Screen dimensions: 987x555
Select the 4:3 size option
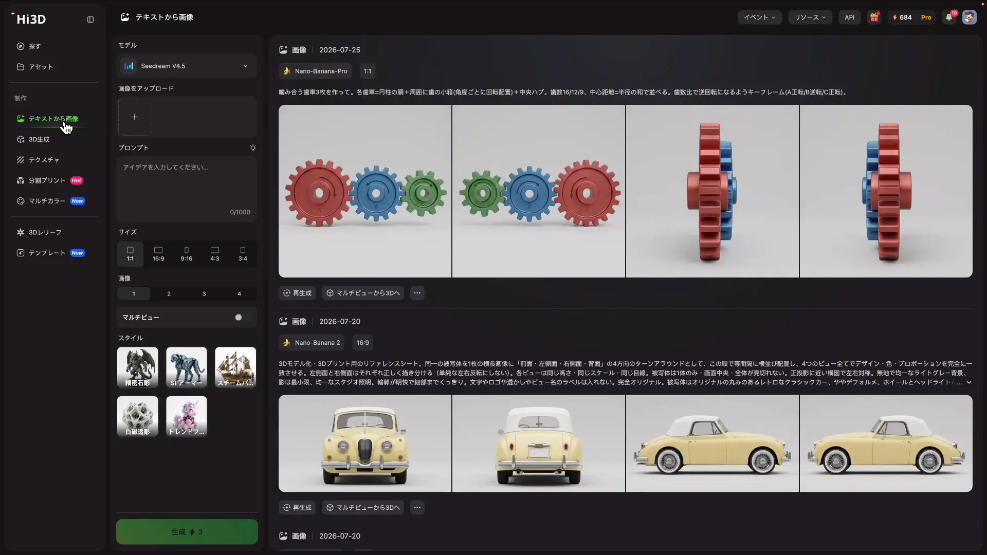click(215, 254)
